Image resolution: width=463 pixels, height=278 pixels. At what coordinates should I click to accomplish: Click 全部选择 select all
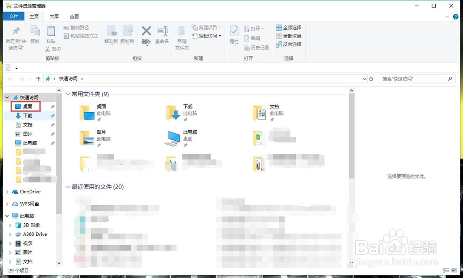point(288,27)
